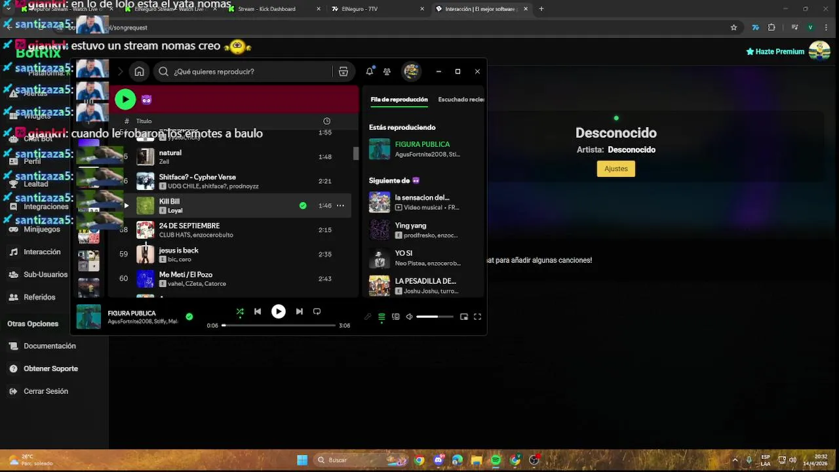Image resolution: width=839 pixels, height=472 pixels.
Task: Open Chrome extensions puzzle icon
Action: [771, 28]
